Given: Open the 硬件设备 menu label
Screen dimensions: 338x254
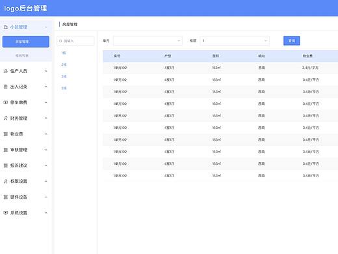Looking at the screenshot, I should 19,197.
